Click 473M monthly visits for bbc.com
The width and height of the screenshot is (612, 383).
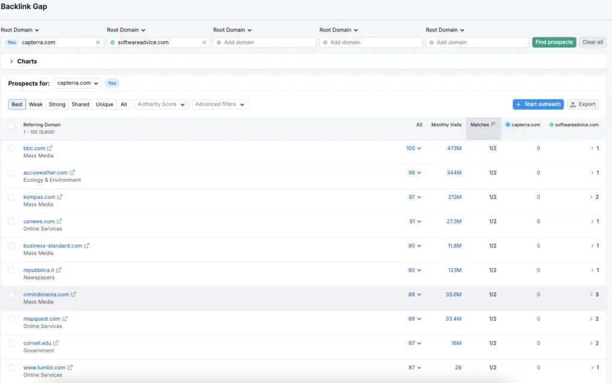pyautogui.click(x=454, y=148)
